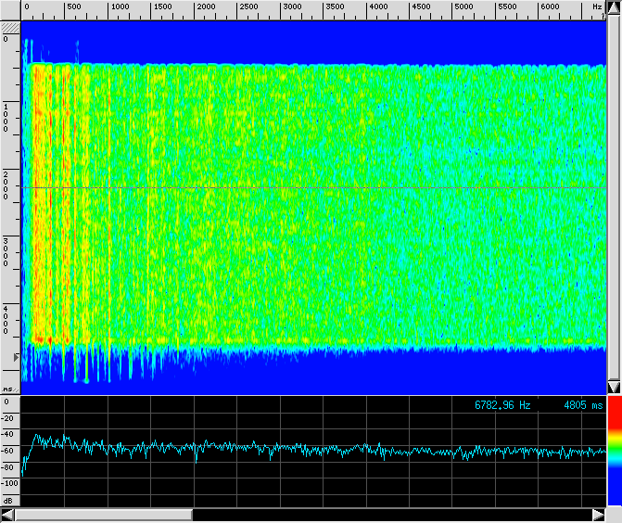This screenshot has height=523, width=622.
Task: Click the vertical scrollbar track
Action: 614,195
